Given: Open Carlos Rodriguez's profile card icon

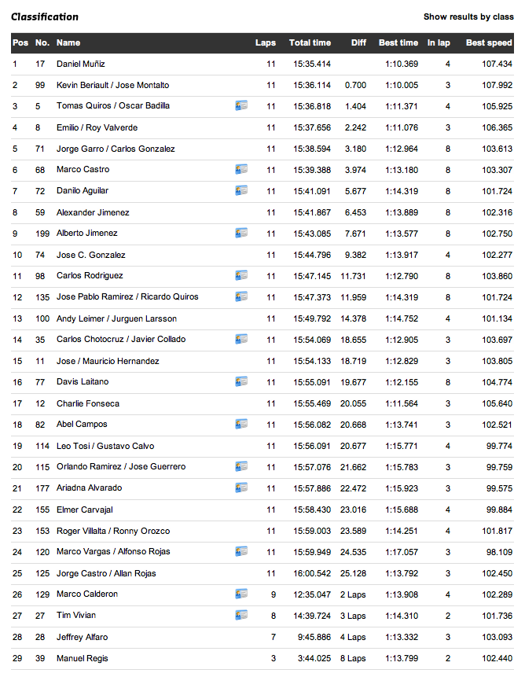Looking at the screenshot, I should (241, 275).
